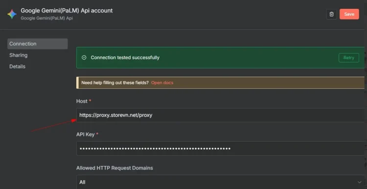
Task: Click the Host field label
Action: pyautogui.click(x=82, y=101)
